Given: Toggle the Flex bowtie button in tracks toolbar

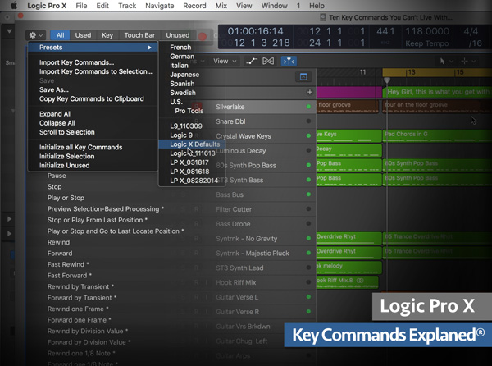Looking at the screenshot, I should pos(268,62).
